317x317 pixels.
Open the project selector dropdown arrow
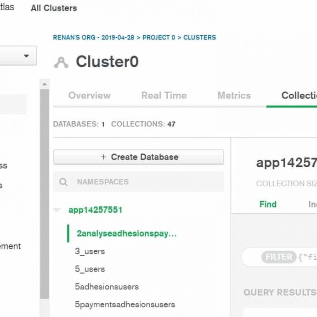tap(26, 56)
